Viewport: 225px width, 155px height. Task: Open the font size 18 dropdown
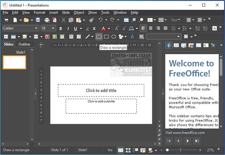coord(53,28)
